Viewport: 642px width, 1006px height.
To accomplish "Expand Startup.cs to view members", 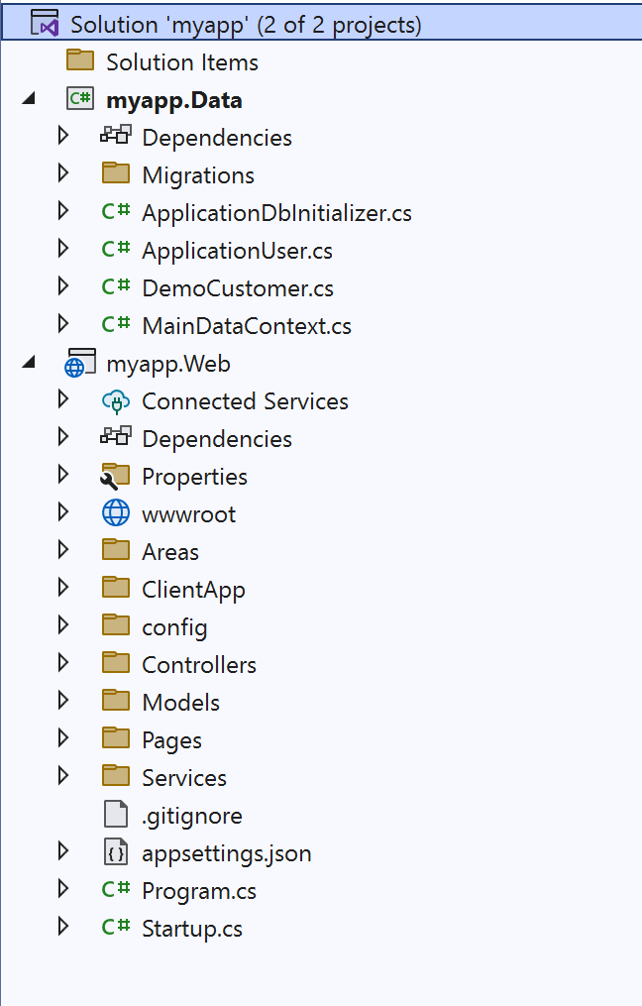I will [x=63, y=929].
